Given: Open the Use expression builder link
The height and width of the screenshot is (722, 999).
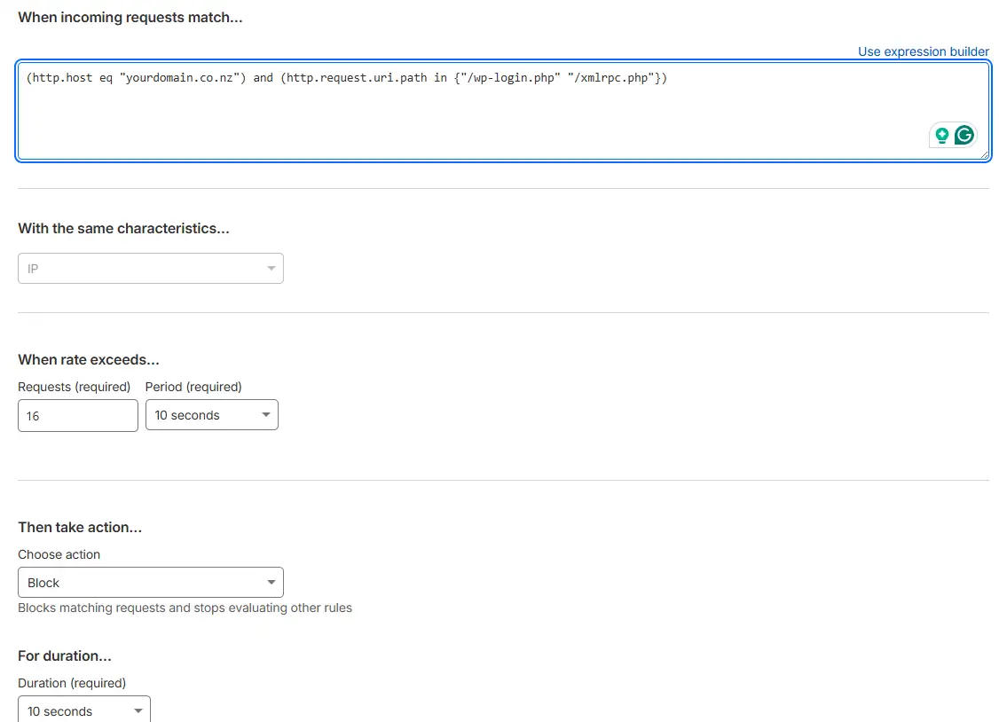Looking at the screenshot, I should 924,51.
